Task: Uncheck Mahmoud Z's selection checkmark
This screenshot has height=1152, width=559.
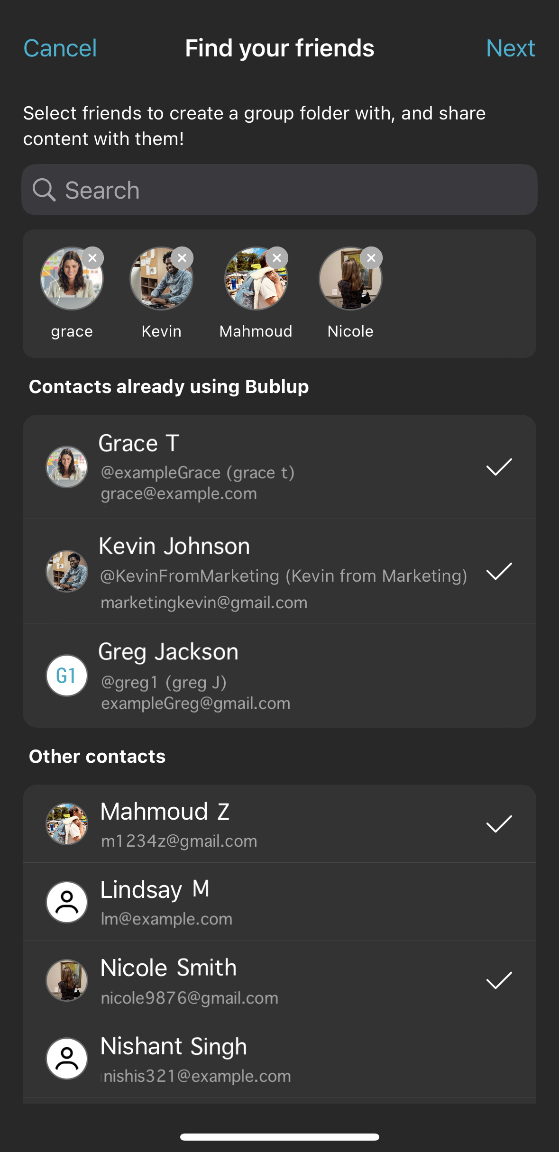Action: click(x=499, y=824)
